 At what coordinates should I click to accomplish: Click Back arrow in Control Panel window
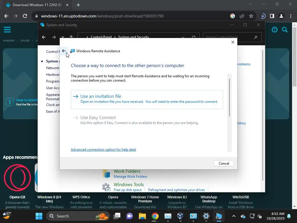tap(44, 37)
